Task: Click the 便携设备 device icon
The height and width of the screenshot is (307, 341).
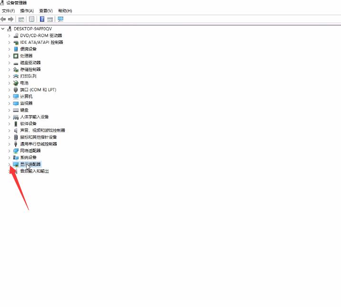Action: pos(16,49)
